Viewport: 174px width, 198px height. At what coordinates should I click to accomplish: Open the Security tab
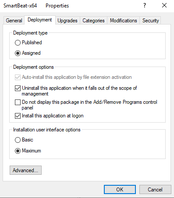click(151, 21)
